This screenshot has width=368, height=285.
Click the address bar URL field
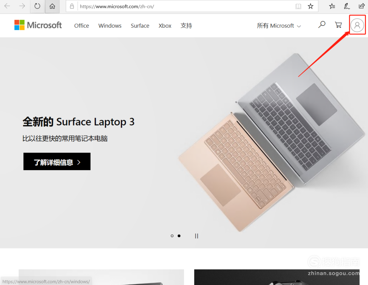(x=185, y=6)
